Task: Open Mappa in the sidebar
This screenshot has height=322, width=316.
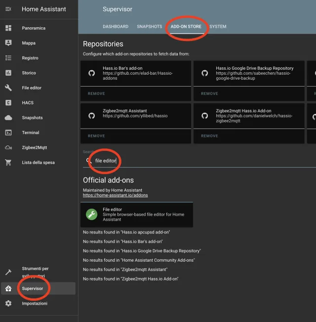Action: tap(38, 43)
